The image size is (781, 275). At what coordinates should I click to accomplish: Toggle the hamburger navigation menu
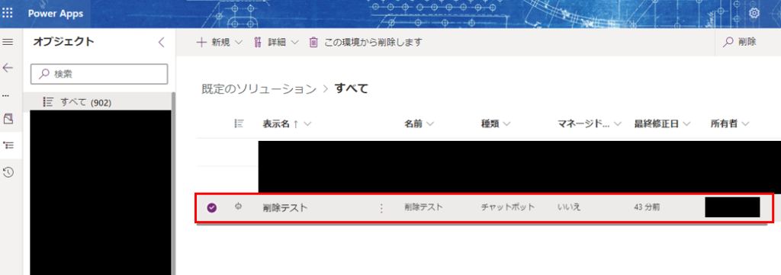[8, 42]
